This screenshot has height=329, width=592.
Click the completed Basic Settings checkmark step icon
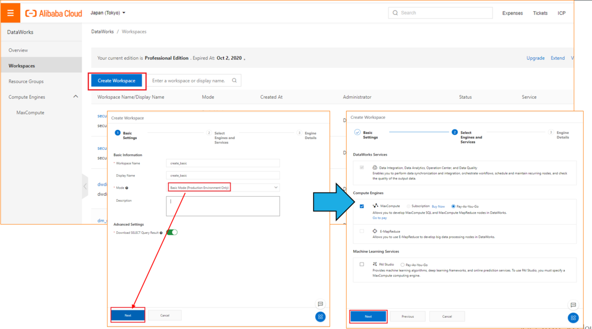click(357, 133)
